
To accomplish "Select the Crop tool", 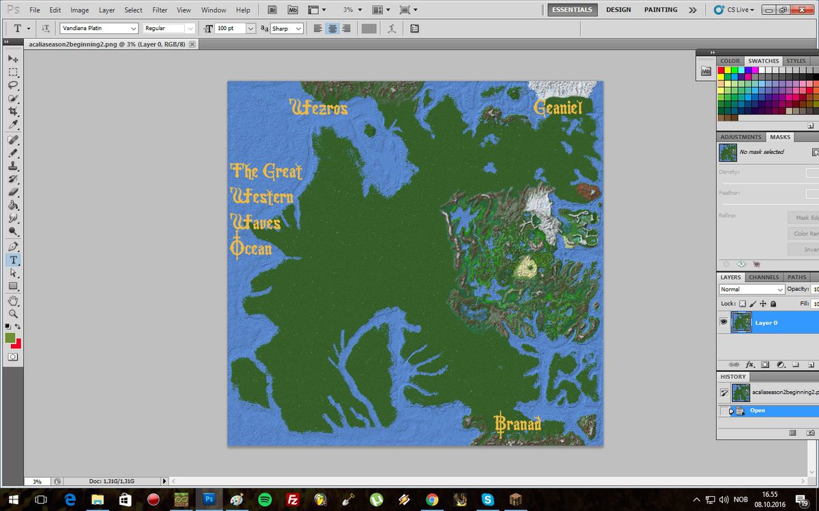I will 13,111.
